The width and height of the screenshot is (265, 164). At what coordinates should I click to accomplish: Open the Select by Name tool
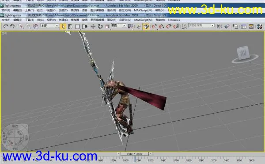click(x=70, y=27)
